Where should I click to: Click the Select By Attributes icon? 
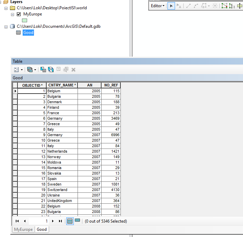[x=43, y=70]
